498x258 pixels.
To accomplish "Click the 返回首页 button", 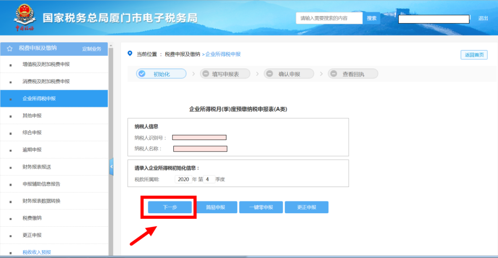I will click(474, 55).
